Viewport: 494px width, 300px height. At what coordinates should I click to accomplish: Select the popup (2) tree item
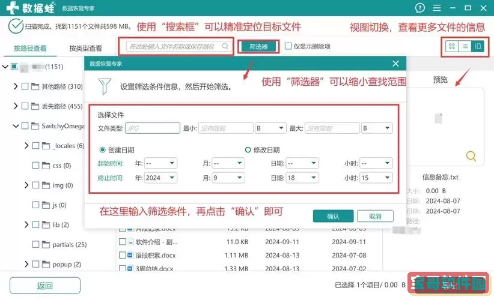[67, 265]
